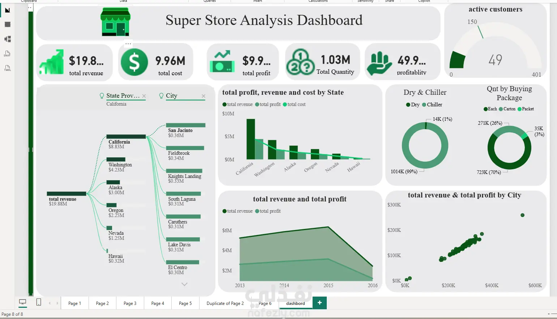Click the lightbulb icon beside City

pyautogui.click(x=162, y=96)
